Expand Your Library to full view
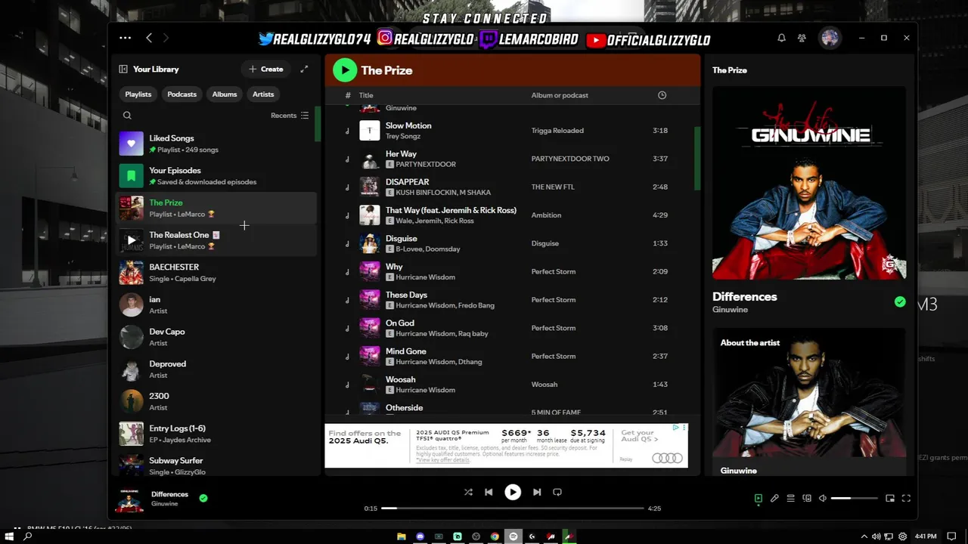Screen dimensions: 968x544 [304, 69]
